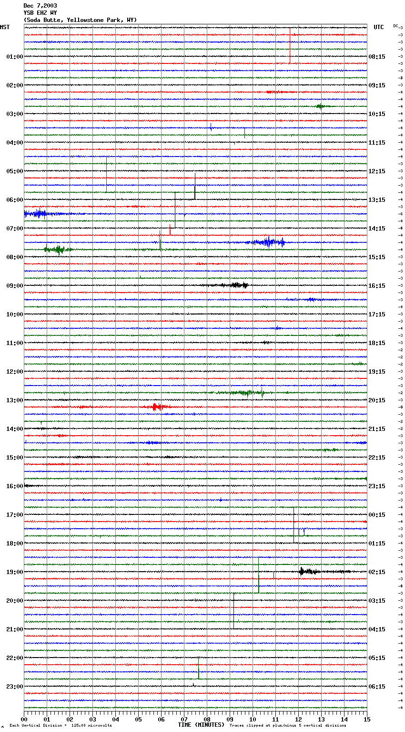Click the "21:15" UTC time label
Screen dimensions: 405x732
pos(377,429)
